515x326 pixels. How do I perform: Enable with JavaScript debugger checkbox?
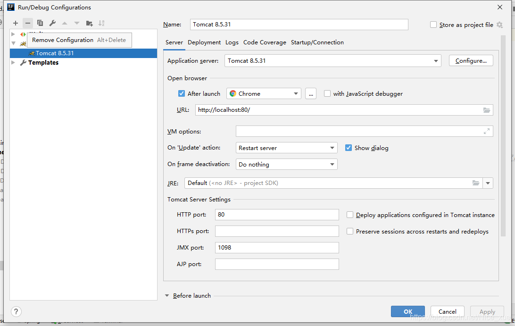pyautogui.click(x=327, y=94)
